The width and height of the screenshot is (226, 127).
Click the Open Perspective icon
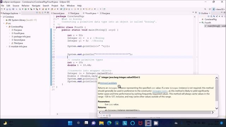(210, 9)
